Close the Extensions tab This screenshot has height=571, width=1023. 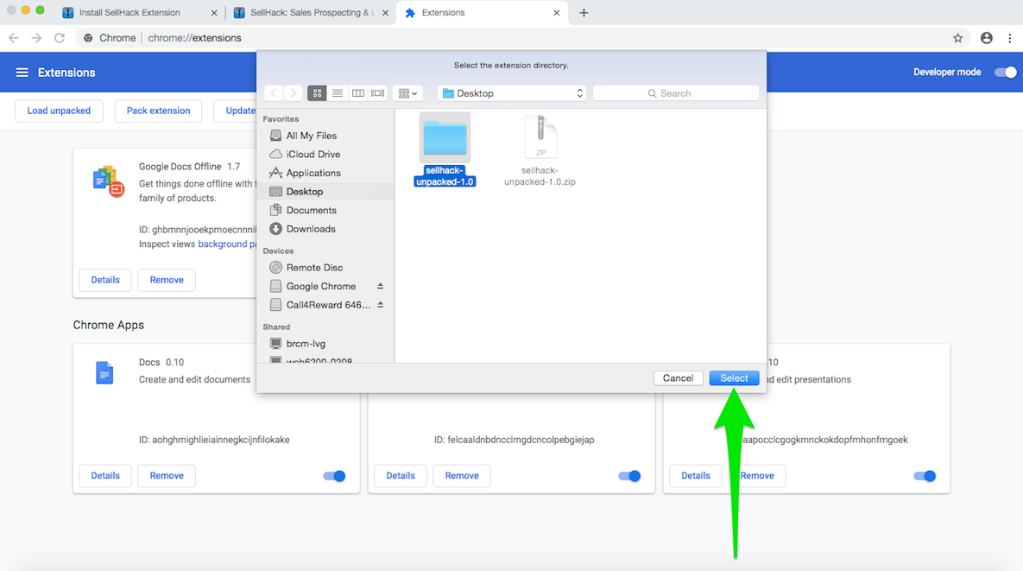coord(557,12)
